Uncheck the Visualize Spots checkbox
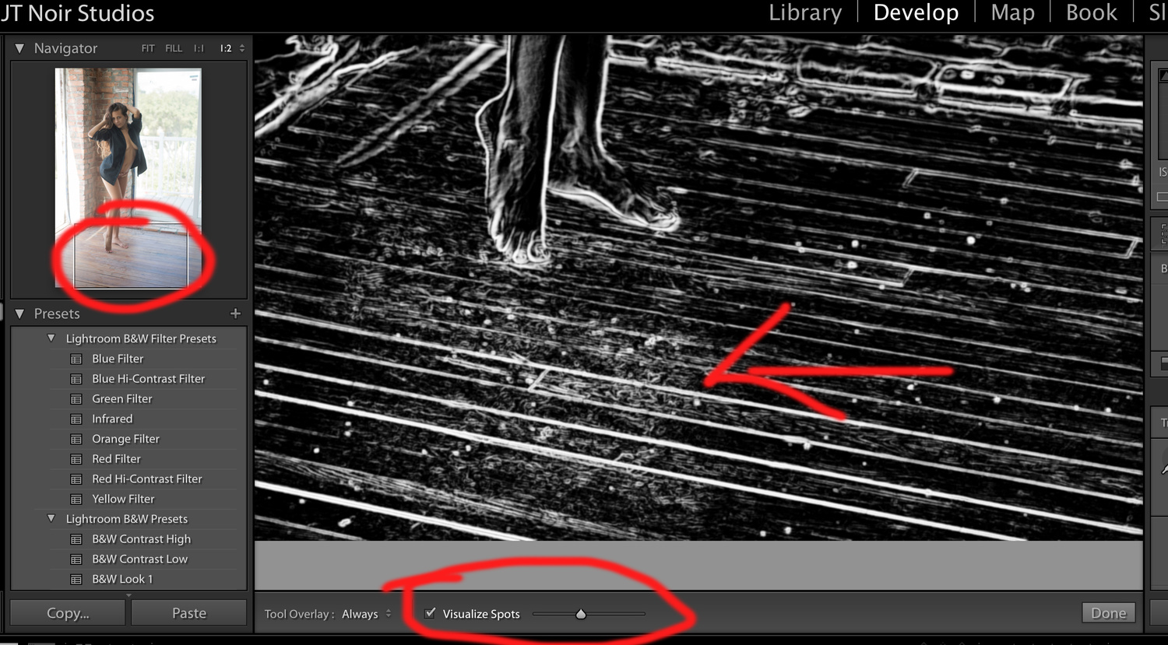 click(430, 613)
